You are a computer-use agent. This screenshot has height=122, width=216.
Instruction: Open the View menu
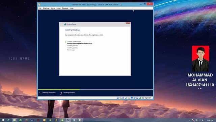point(53,8)
